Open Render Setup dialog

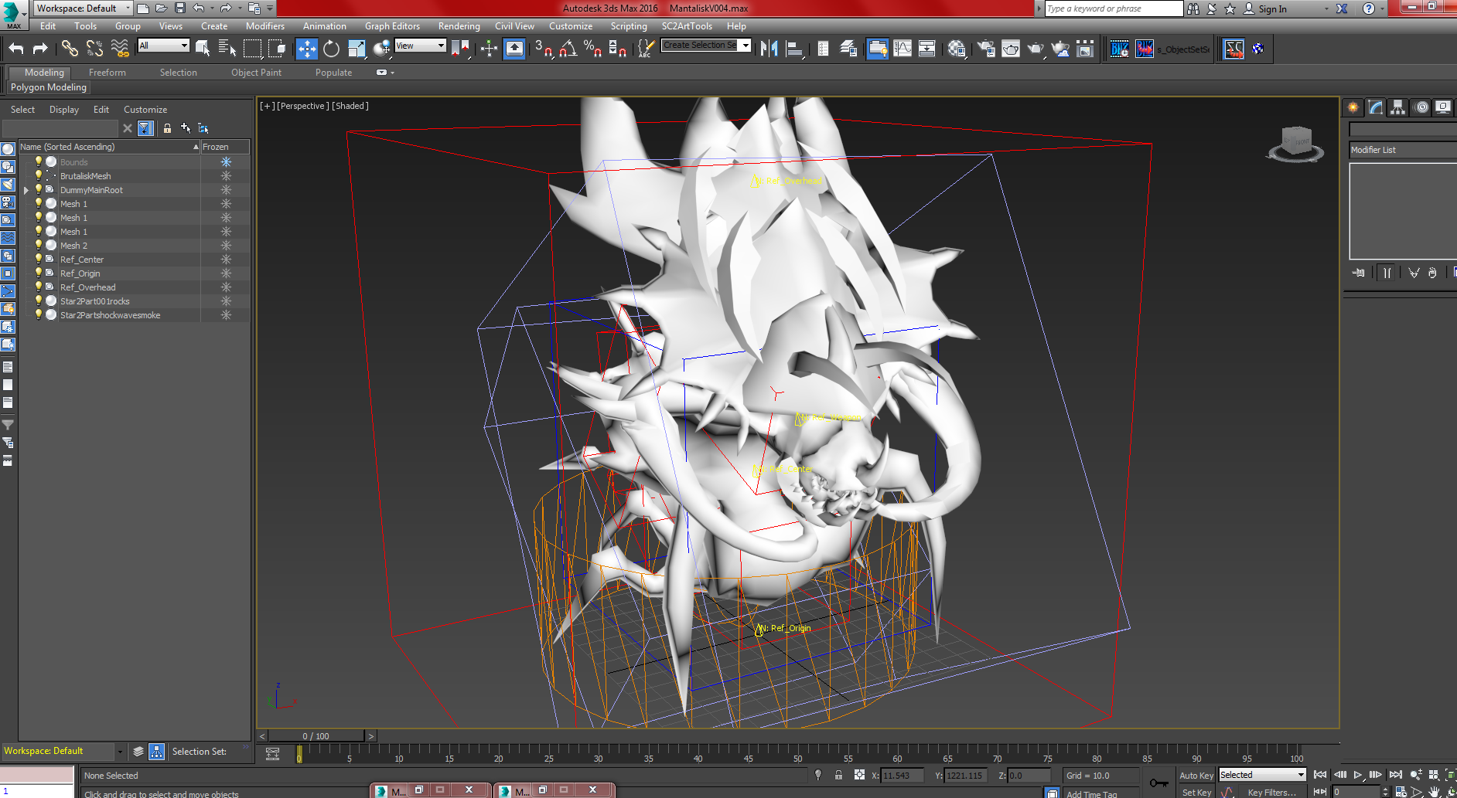[x=986, y=49]
